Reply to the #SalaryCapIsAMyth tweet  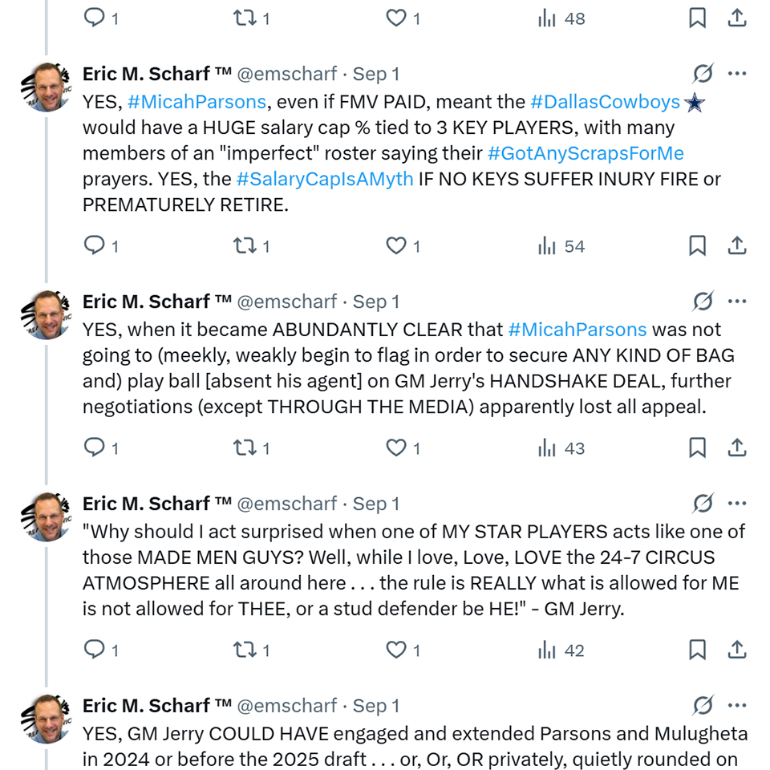95,246
